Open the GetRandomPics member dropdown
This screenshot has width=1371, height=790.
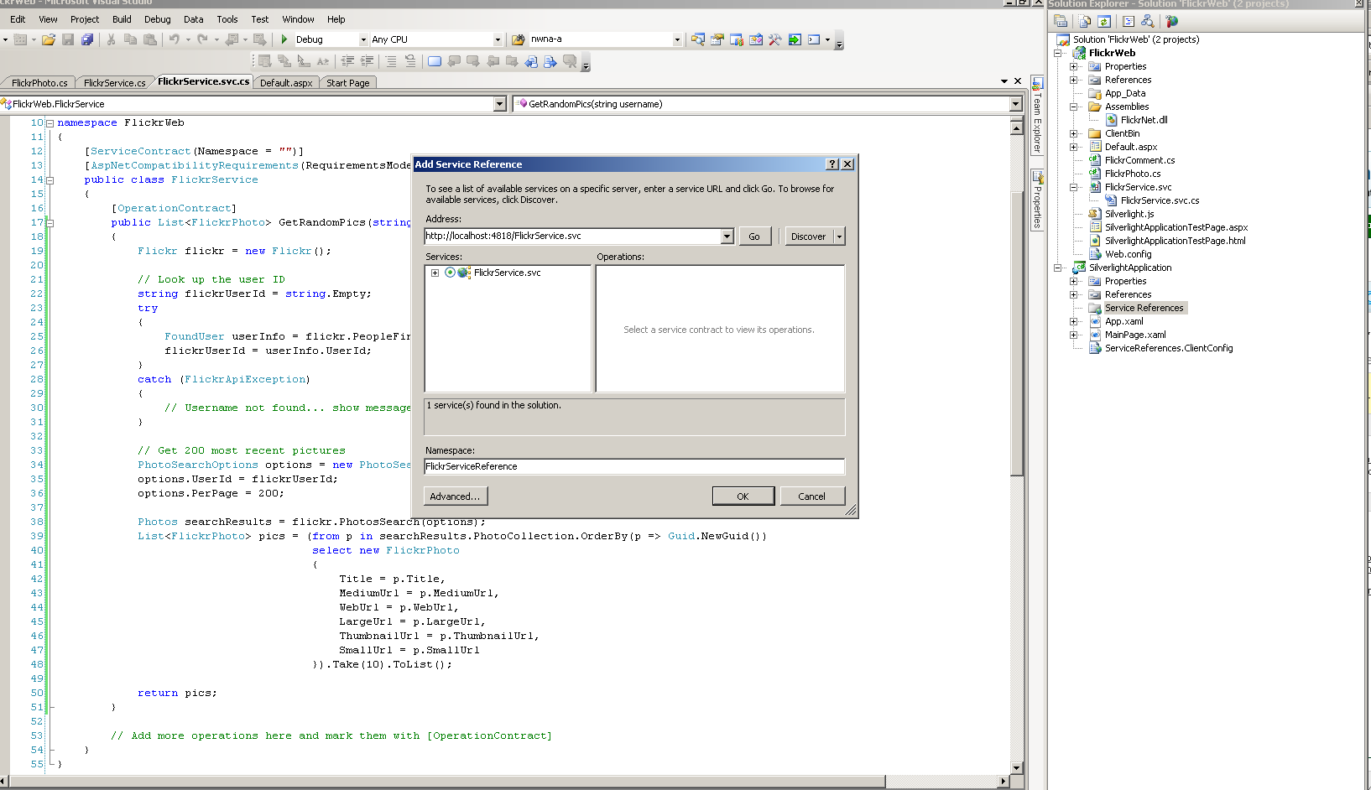[x=1015, y=104]
